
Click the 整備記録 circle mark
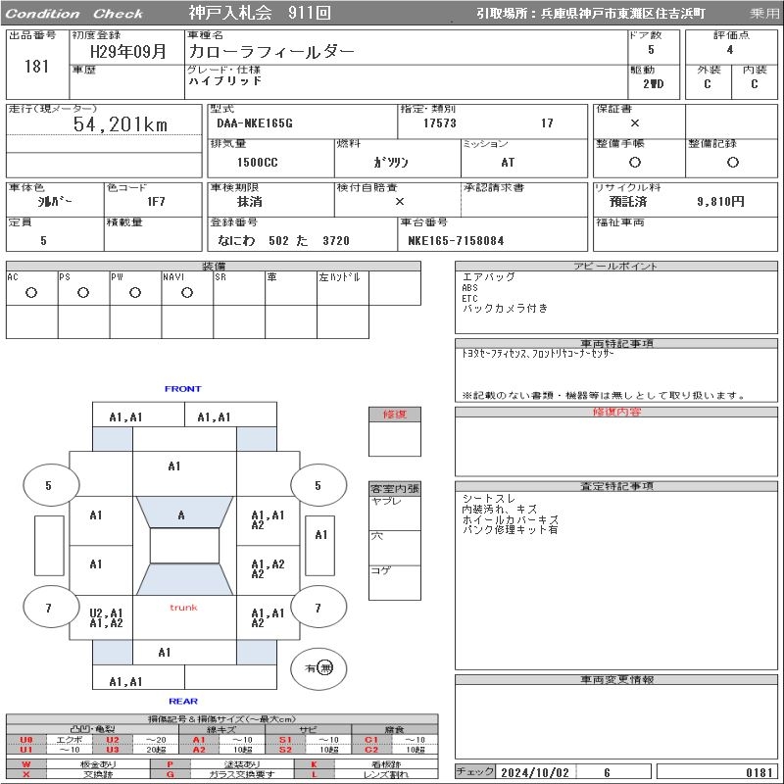coord(733,163)
